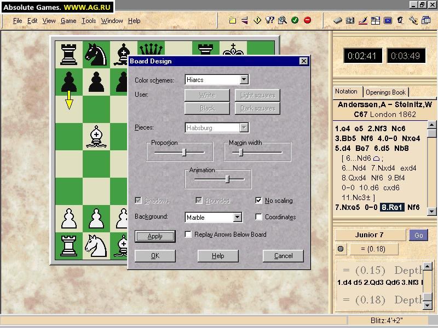The image size is (438, 328).
Task: Click the red stop toolbar icon
Action: point(307,21)
